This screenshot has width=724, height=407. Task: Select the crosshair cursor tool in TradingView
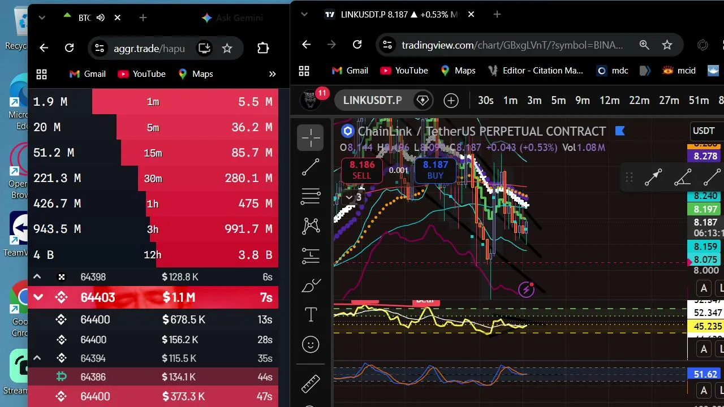click(311, 137)
